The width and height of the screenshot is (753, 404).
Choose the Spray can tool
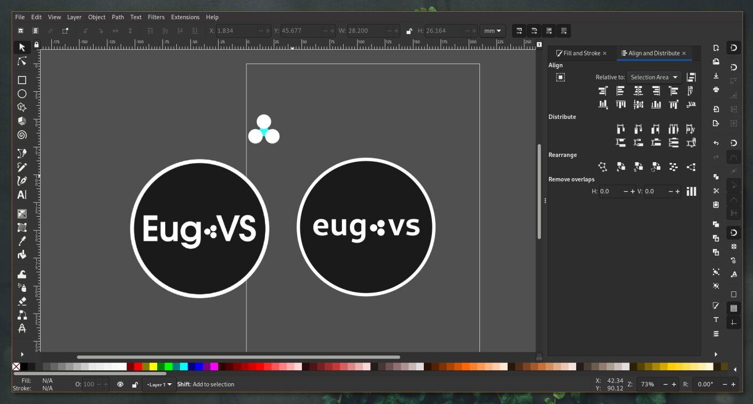(x=22, y=288)
